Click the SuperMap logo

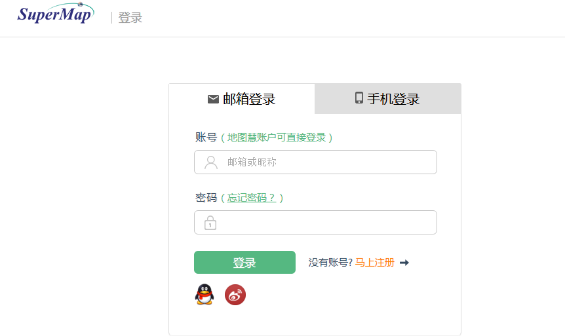pos(56,13)
